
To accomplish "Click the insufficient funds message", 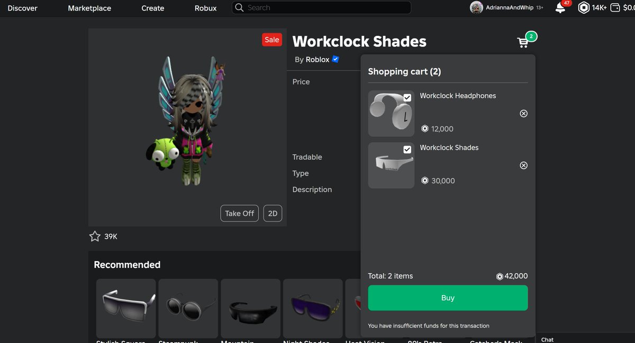I will click(x=429, y=326).
